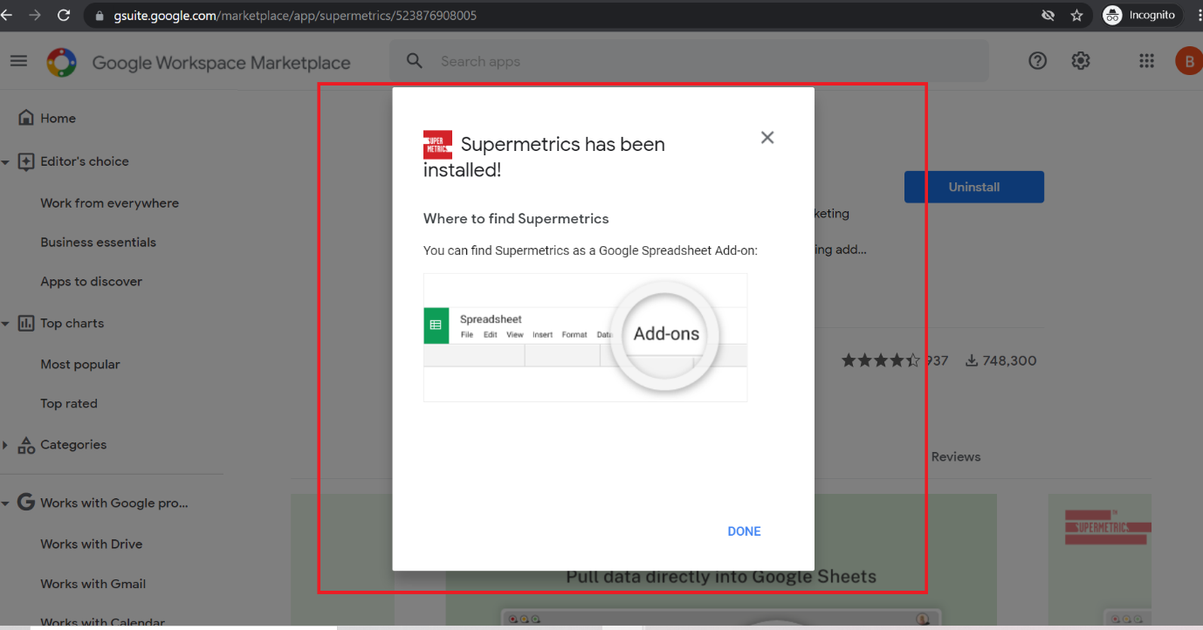Open Most popular list
The height and width of the screenshot is (630, 1203).
(80, 364)
